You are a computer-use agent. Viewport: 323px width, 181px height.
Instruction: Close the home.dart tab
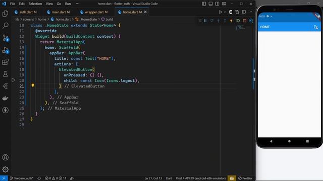click(x=145, y=12)
